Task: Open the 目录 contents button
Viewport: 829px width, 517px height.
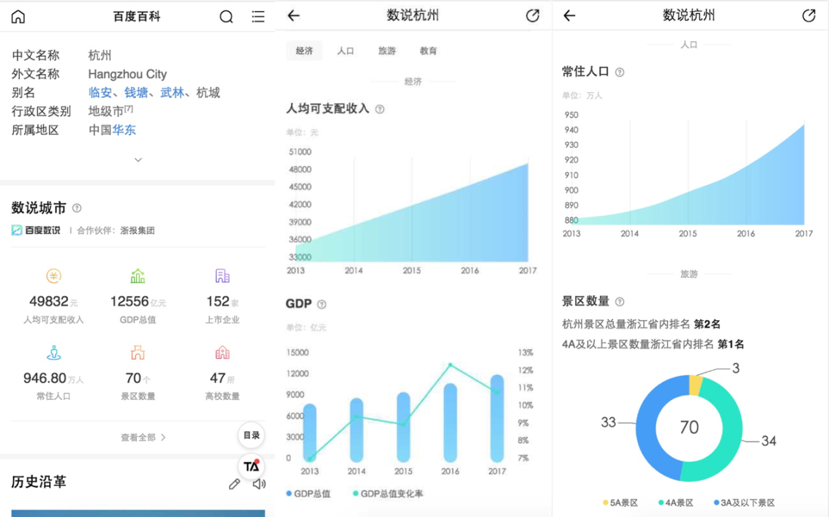Action: [x=251, y=435]
